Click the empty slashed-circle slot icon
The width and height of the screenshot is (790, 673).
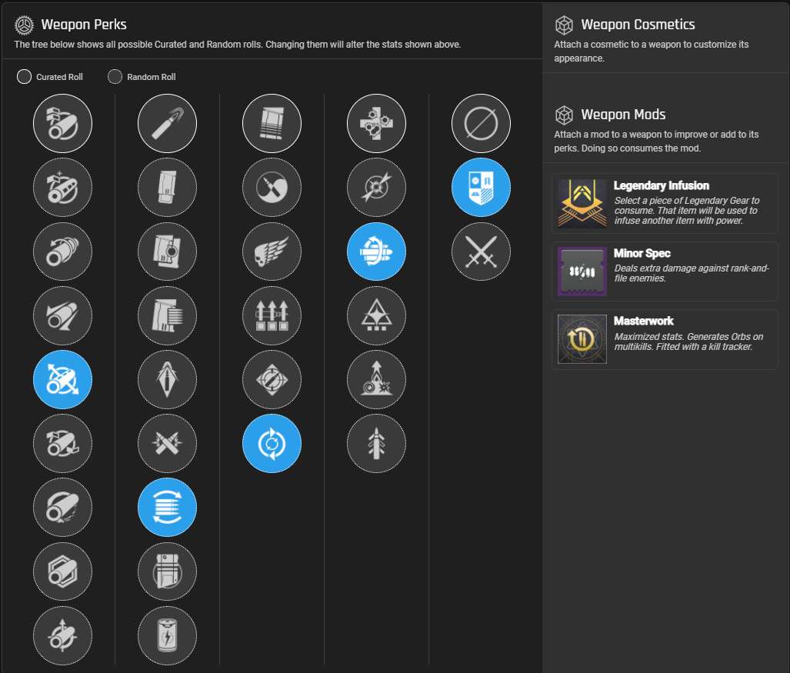481,123
